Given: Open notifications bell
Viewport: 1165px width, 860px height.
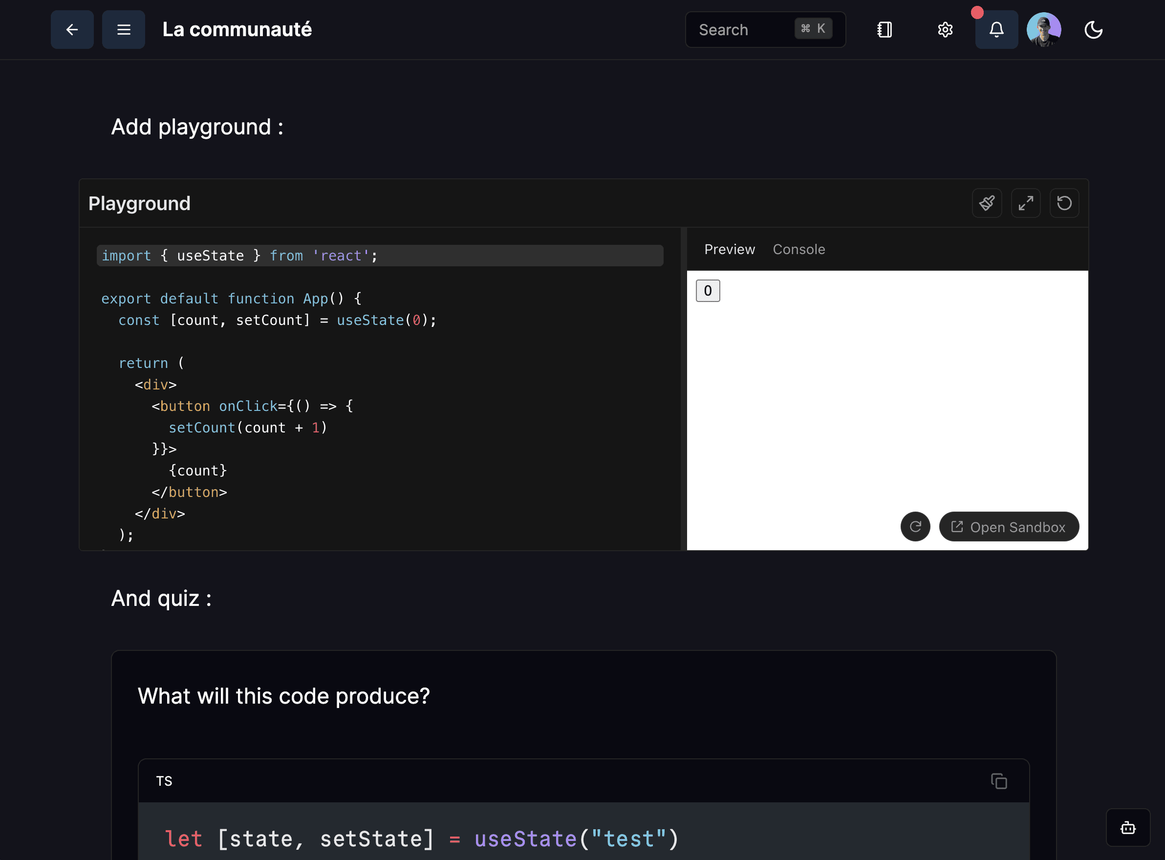Looking at the screenshot, I should pos(996,30).
